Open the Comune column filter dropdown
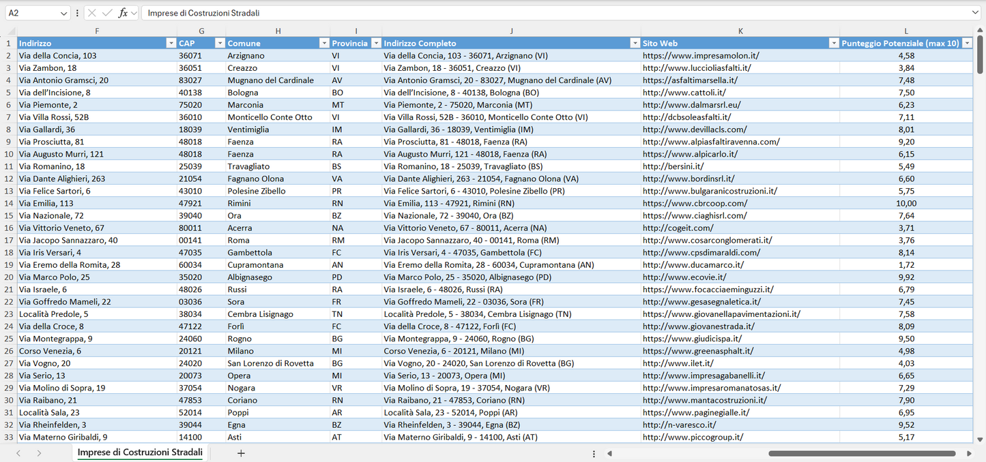The image size is (986, 462). coord(324,43)
